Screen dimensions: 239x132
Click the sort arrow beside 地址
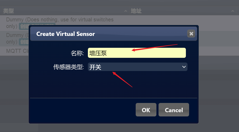[233, 11]
